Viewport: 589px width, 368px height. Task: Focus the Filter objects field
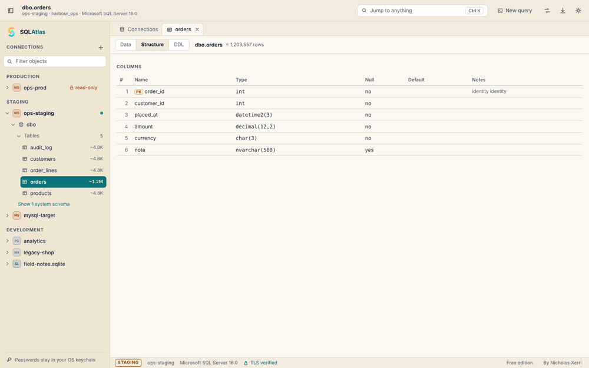click(x=55, y=61)
